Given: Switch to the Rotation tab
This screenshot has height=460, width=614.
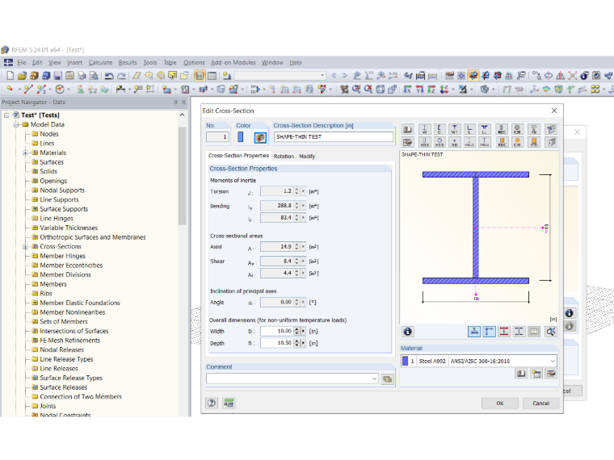Looking at the screenshot, I should click(284, 156).
